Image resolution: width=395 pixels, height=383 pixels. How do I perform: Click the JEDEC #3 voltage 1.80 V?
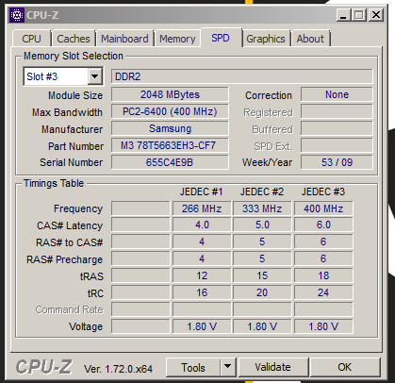pos(323,326)
